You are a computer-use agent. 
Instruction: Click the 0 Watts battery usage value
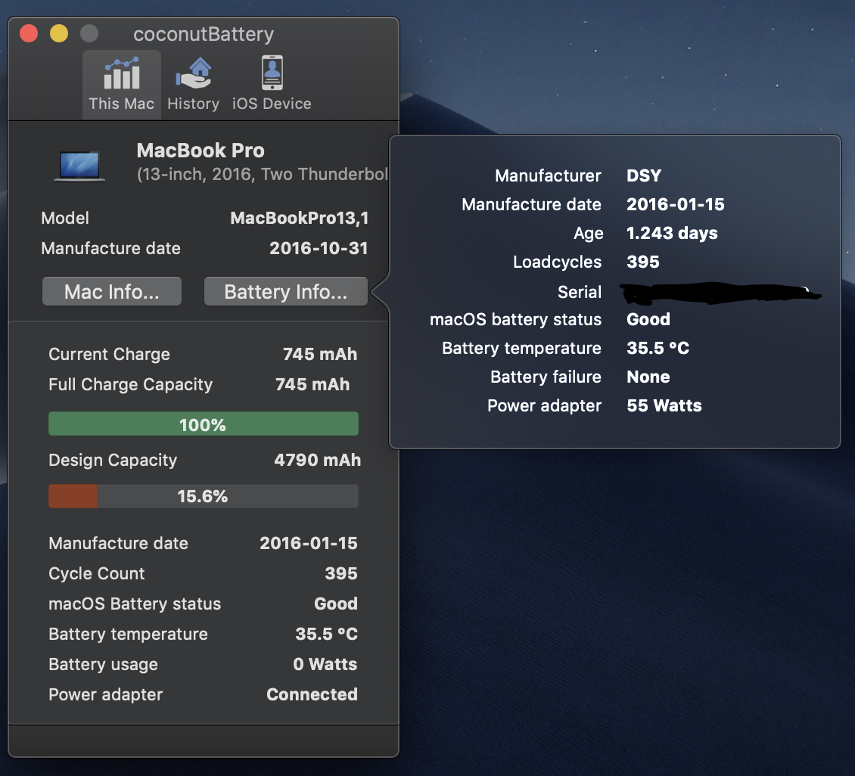(x=325, y=664)
